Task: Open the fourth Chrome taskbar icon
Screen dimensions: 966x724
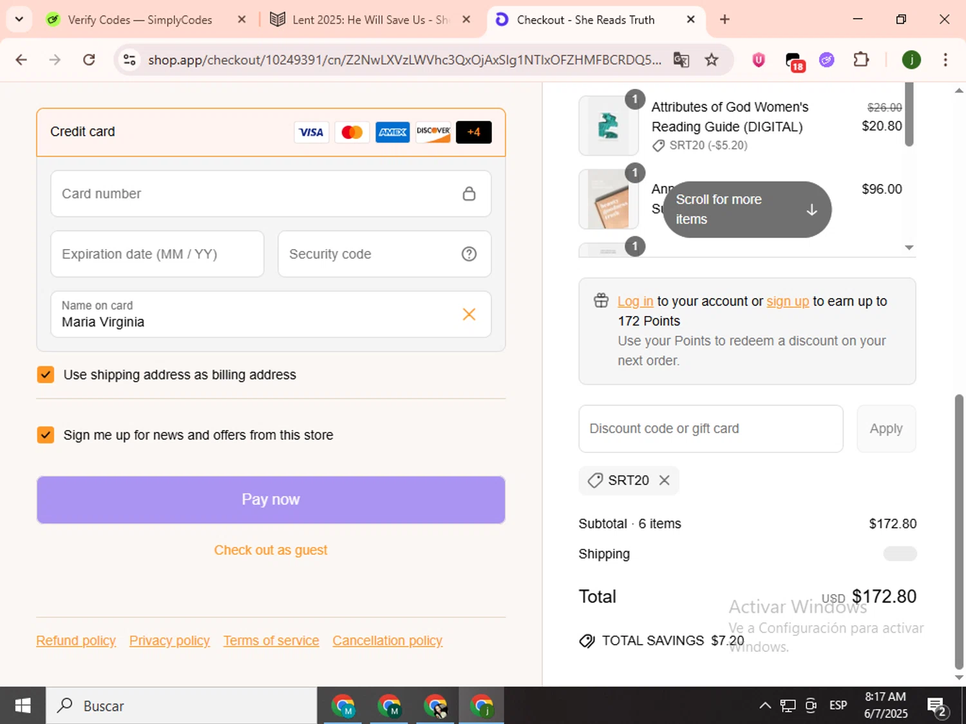Action: (482, 706)
